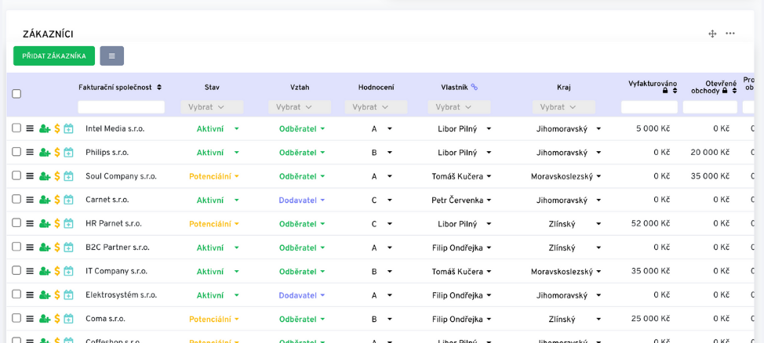The width and height of the screenshot is (764, 343).
Task: Open customer HR Parnet s.r.o.
Action: pyautogui.click(x=114, y=224)
